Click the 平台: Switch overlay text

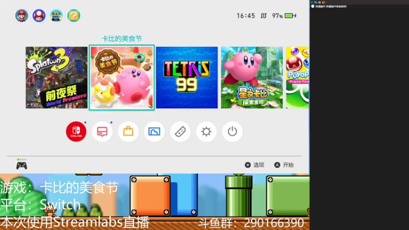click(x=40, y=204)
